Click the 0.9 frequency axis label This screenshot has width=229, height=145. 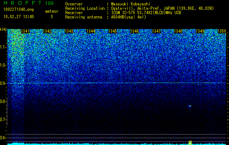pos(3,83)
